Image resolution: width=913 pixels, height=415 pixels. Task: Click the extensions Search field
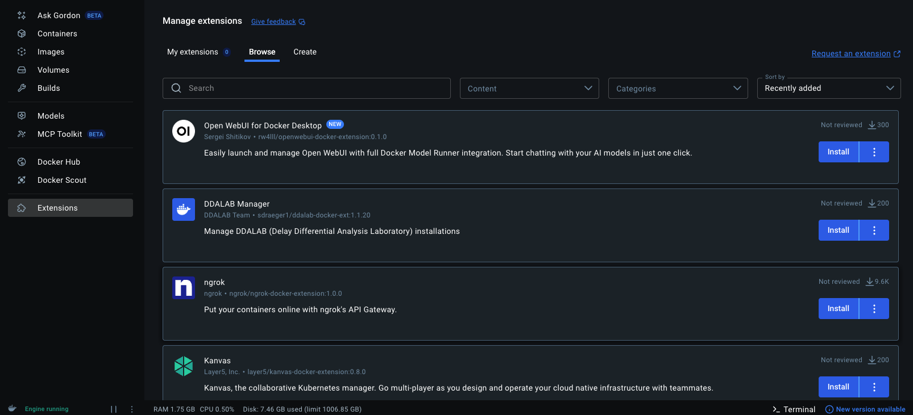tap(307, 89)
